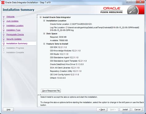Click the Installation Location tree heading

coord(56,21)
